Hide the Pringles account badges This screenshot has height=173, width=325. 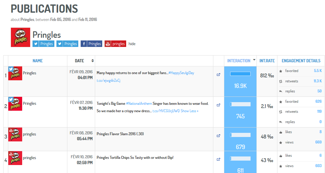pos(132,44)
